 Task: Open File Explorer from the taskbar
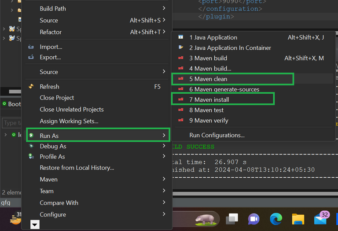[298, 219]
